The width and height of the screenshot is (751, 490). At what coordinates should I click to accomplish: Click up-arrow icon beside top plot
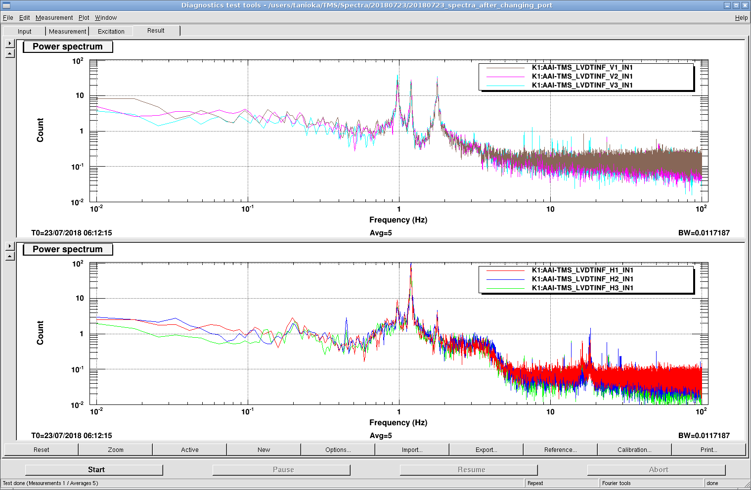pyautogui.click(x=10, y=53)
